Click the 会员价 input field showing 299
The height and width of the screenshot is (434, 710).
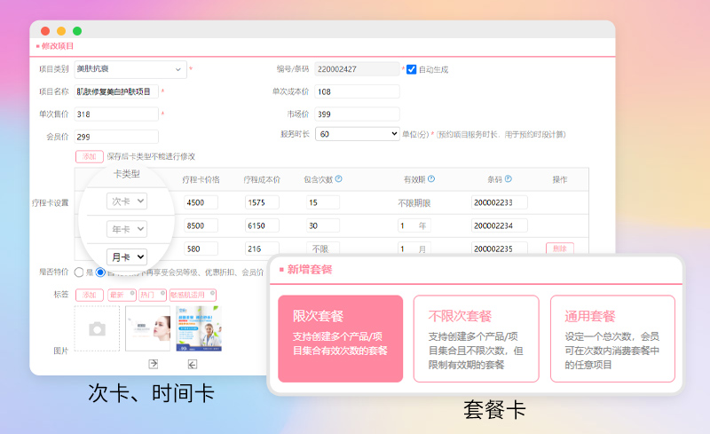[x=116, y=137]
